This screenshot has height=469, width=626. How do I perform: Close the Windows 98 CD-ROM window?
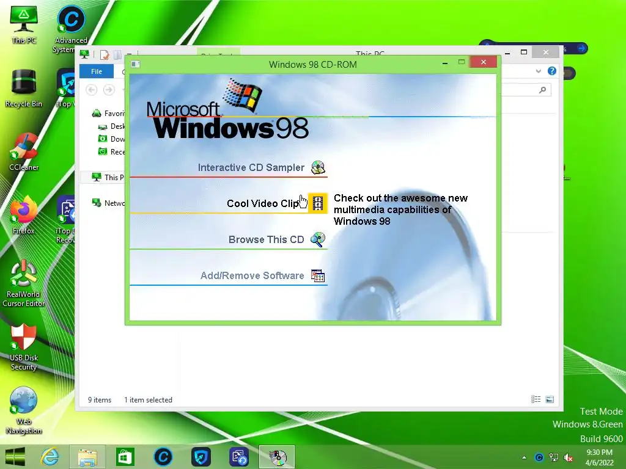484,62
